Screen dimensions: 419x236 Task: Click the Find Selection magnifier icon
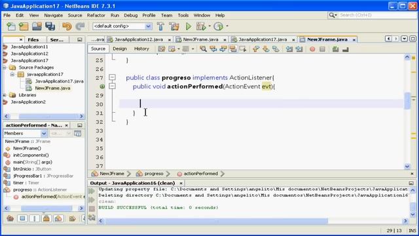[203, 49]
